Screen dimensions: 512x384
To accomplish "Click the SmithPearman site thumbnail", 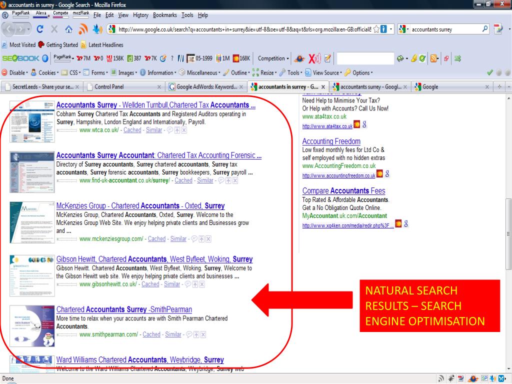I will (x=32, y=326).
